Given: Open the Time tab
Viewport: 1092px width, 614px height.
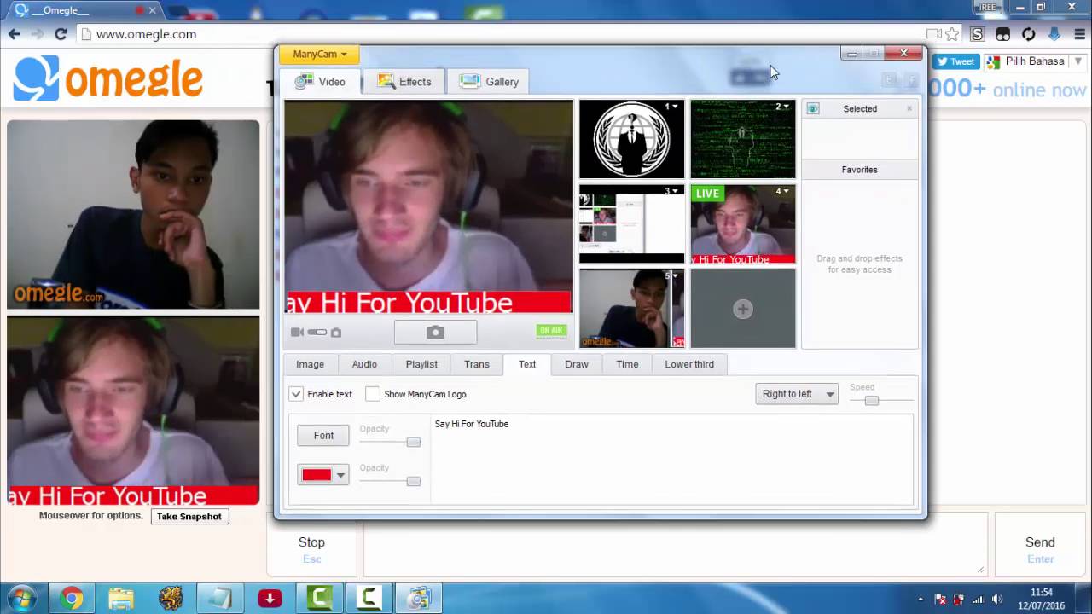Looking at the screenshot, I should coord(627,364).
